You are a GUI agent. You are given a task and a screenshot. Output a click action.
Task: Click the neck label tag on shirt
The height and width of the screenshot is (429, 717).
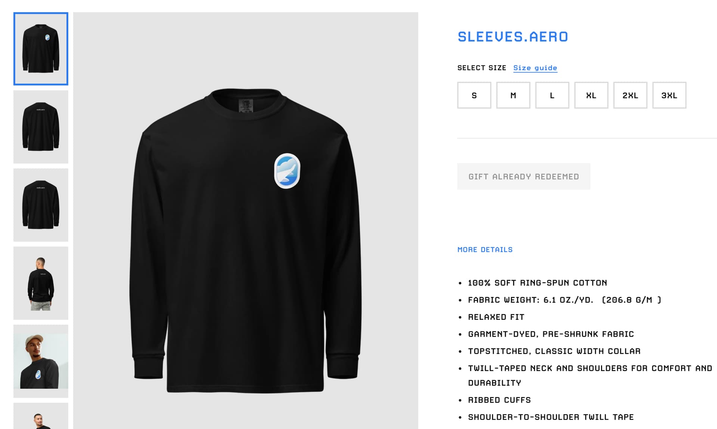[246, 106]
